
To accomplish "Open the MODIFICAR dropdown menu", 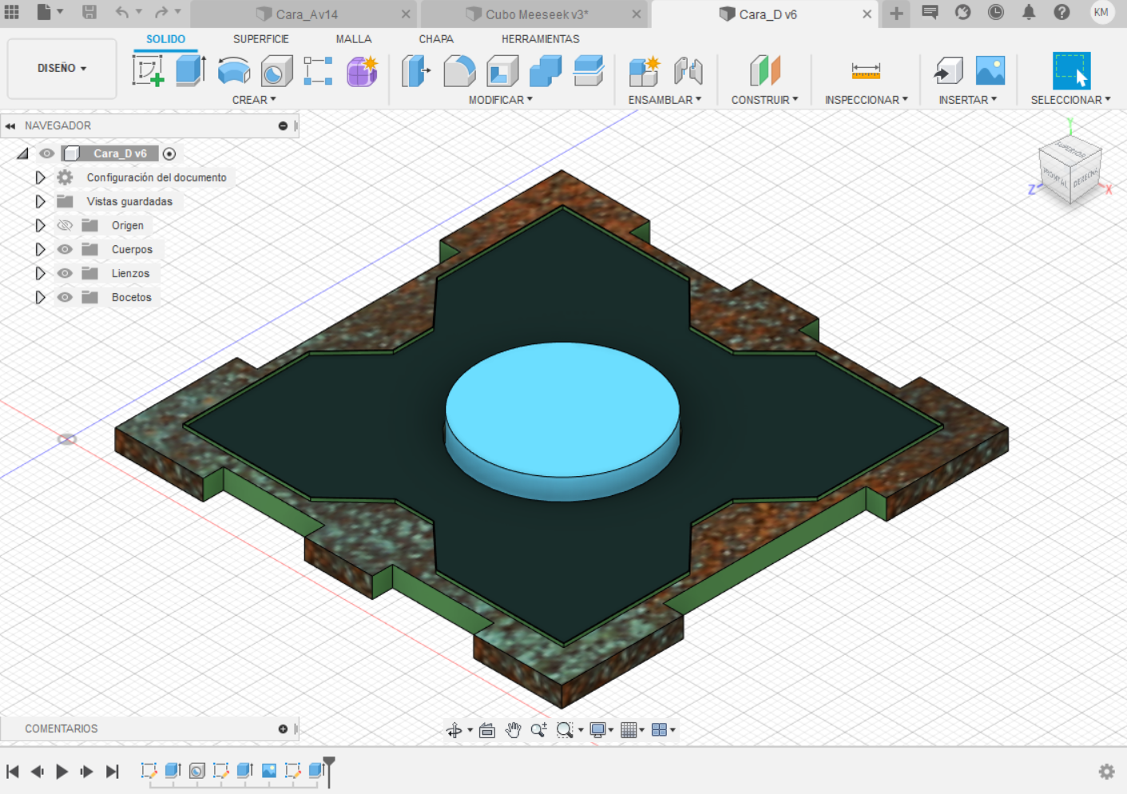I will [500, 100].
